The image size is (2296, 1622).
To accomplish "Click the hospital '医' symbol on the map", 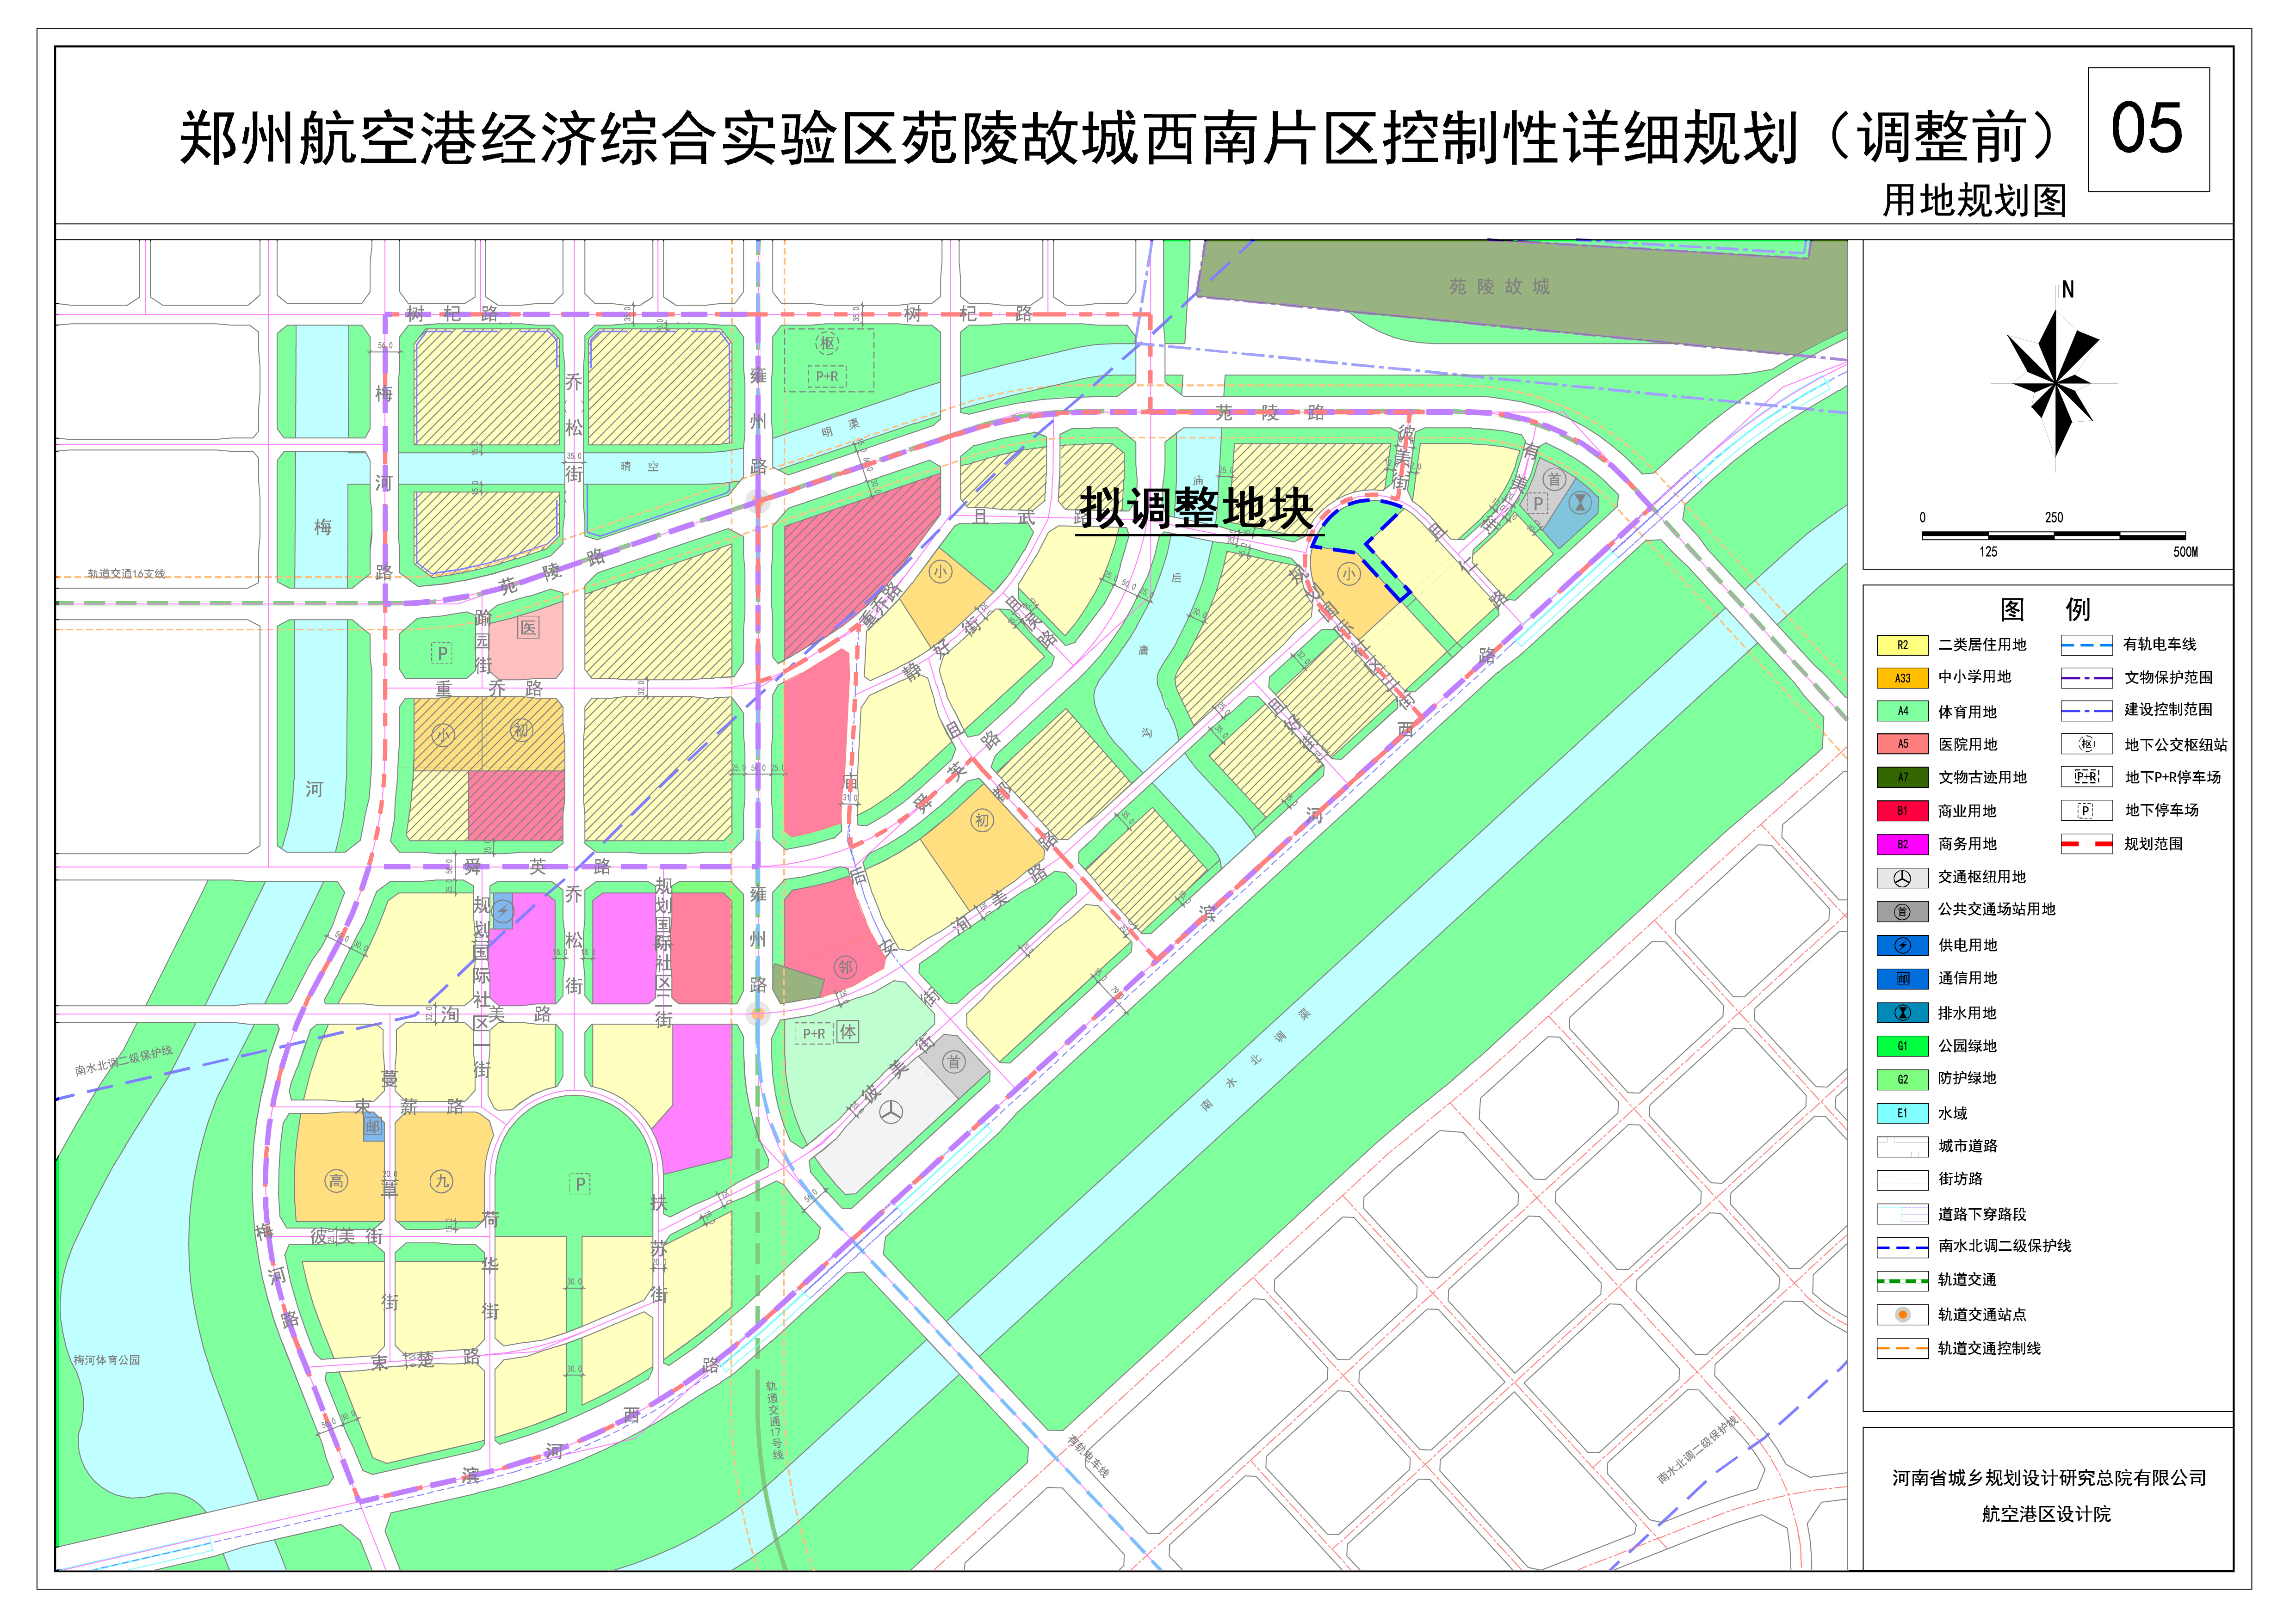I will coord(528,627).
